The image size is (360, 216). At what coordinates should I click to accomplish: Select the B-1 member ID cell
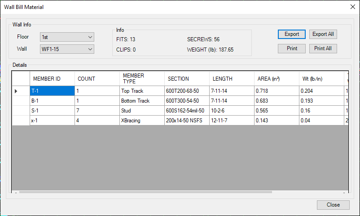[52, 101]
